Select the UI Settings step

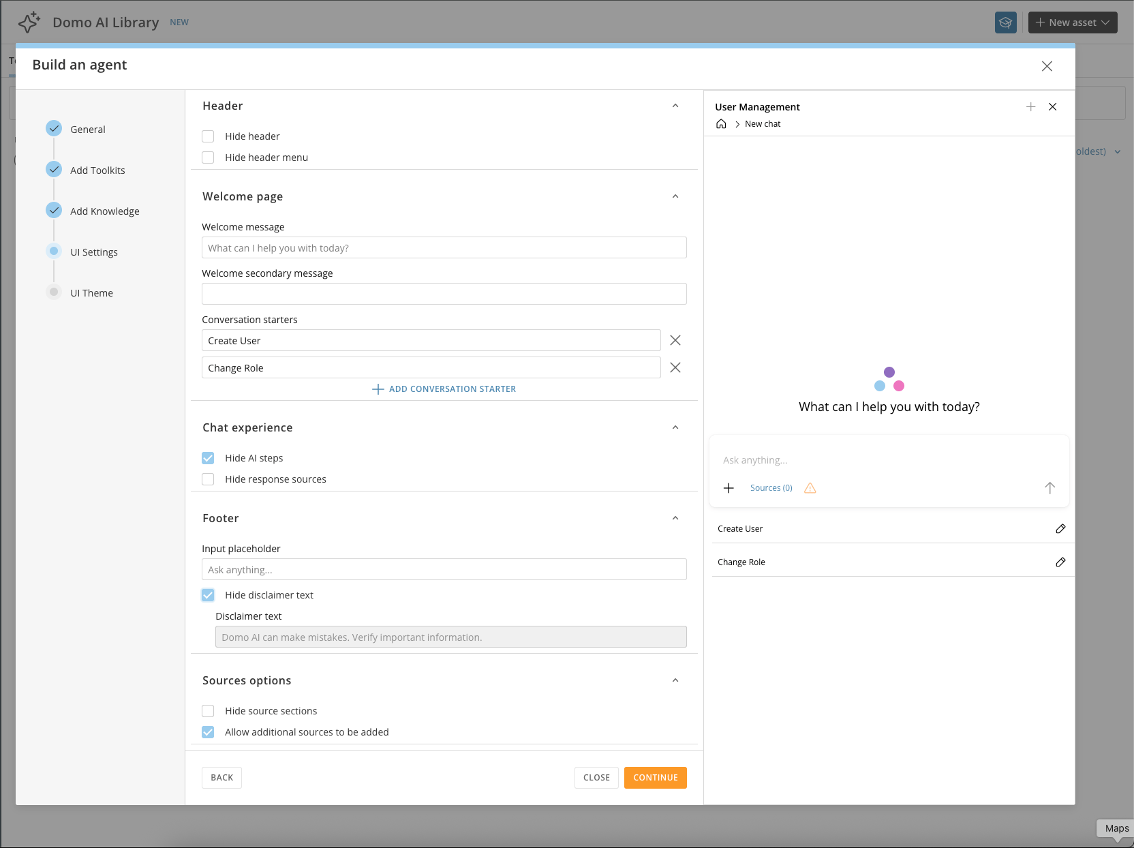(x=94, y=252)
